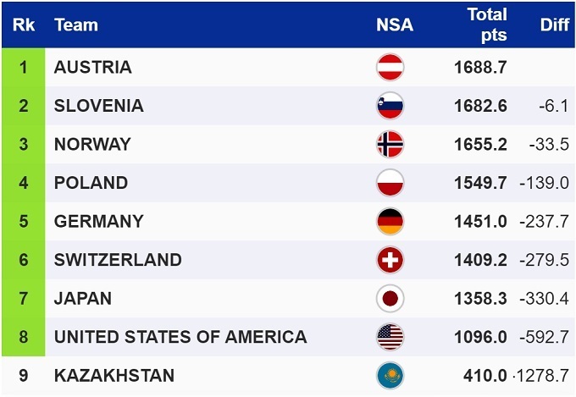Click the Kazakhstan flag icon

point(390,375)
